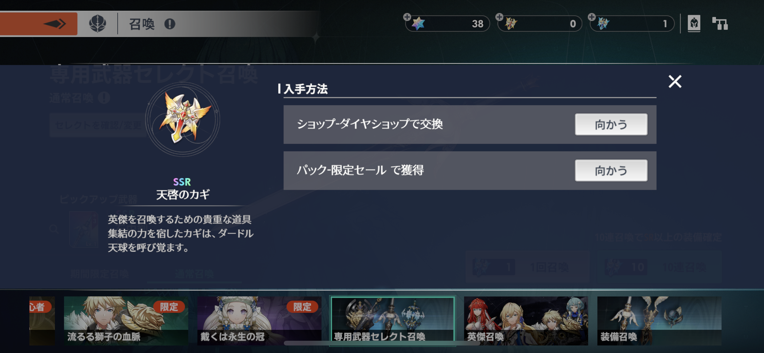Go to diamond shop via 向かう button
The image size is (764, 353).
pyautogui.click(x=611, y=125)
